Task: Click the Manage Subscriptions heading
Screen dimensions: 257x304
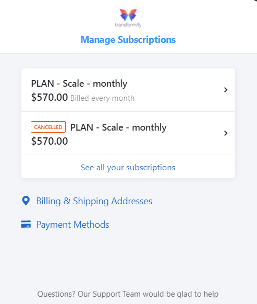Action: click(128, 40)
